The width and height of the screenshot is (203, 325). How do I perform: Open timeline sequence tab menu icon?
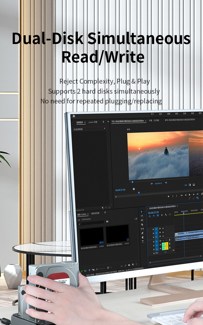[177, 206]
